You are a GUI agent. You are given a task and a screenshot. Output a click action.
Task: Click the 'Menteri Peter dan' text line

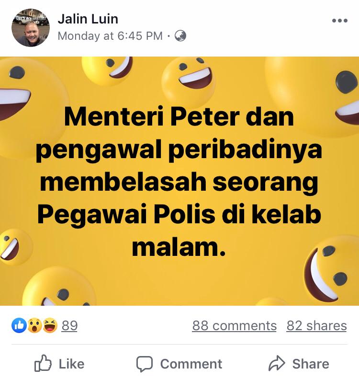click(179, 117)
